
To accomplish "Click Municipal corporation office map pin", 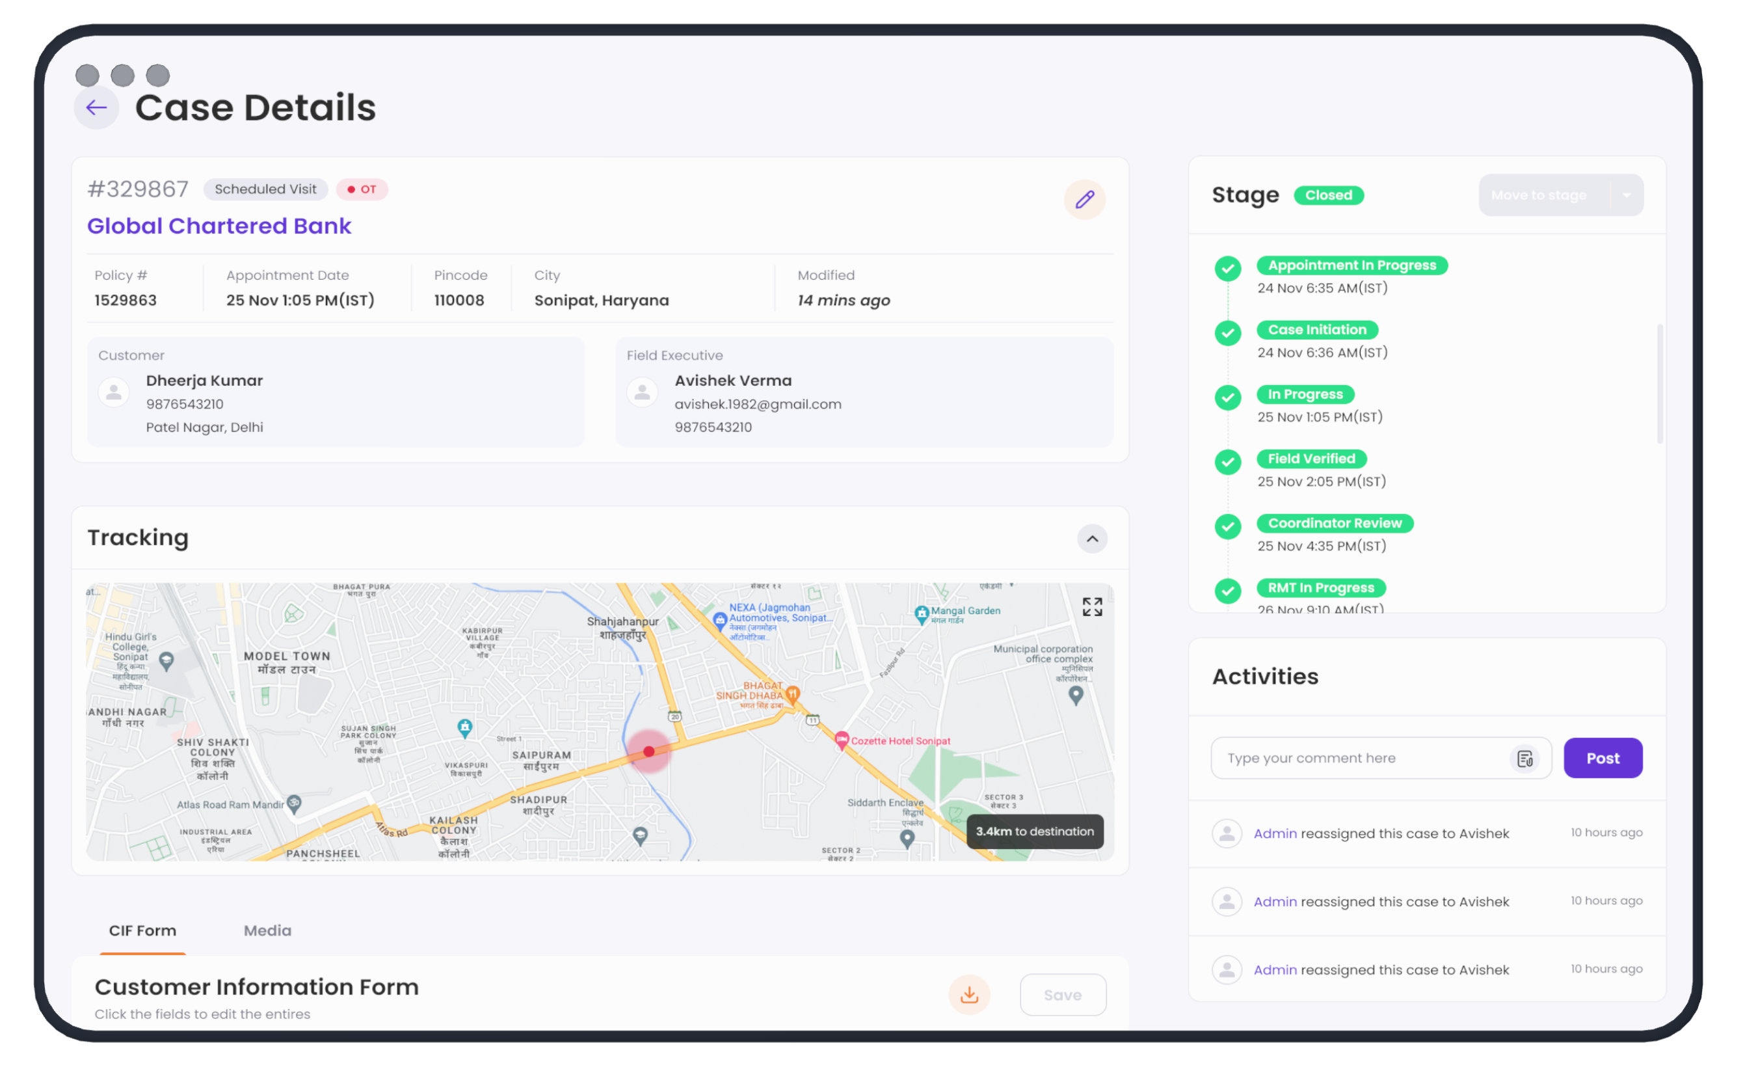I will tap(1076, 696).
